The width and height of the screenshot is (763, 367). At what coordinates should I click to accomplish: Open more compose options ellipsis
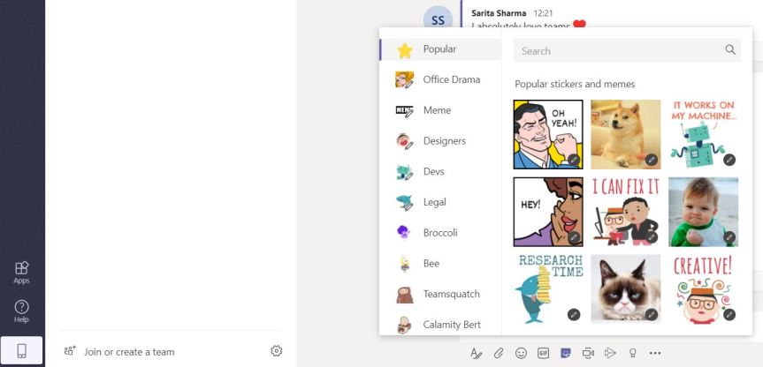tap(655, 353)
